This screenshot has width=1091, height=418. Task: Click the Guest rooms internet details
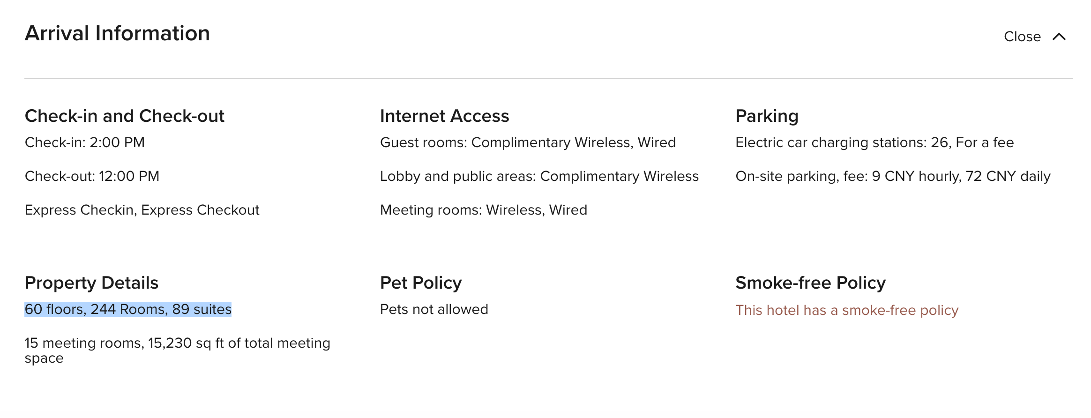tap(528, 142)
